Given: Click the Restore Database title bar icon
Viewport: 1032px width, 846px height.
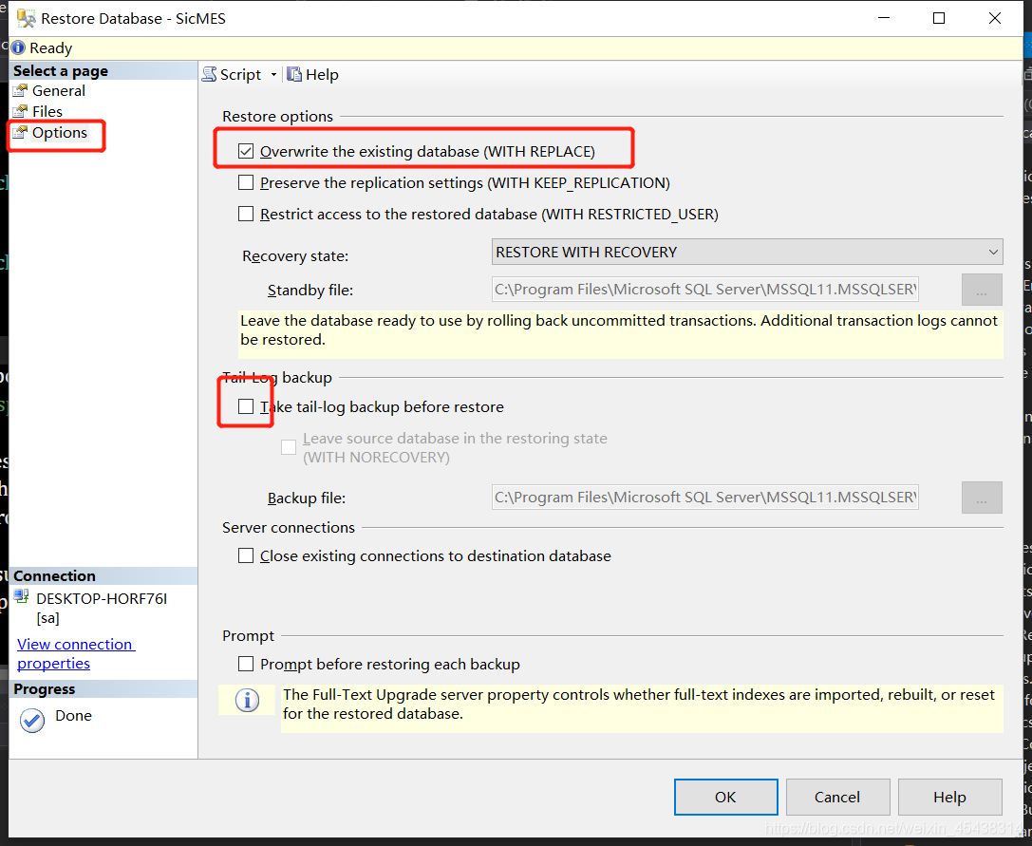Looking at the screenshot, I should click(26, 18).
